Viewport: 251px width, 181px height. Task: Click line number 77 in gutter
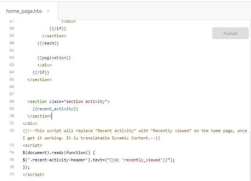[12, 174]
